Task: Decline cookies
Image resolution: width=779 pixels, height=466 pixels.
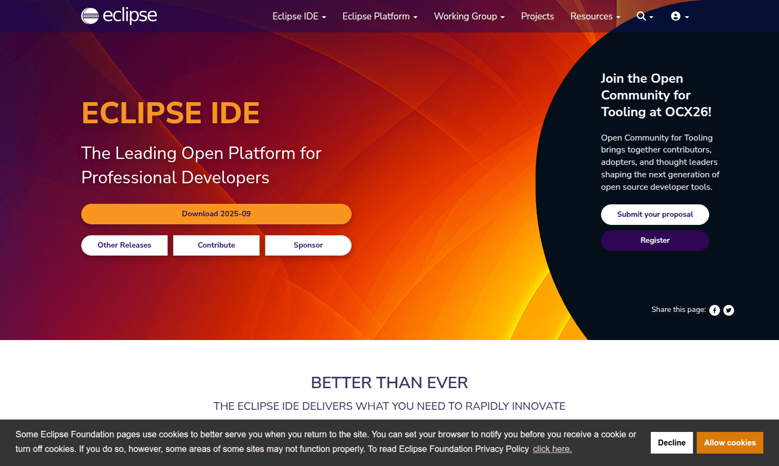Action: tap(671, 442)
